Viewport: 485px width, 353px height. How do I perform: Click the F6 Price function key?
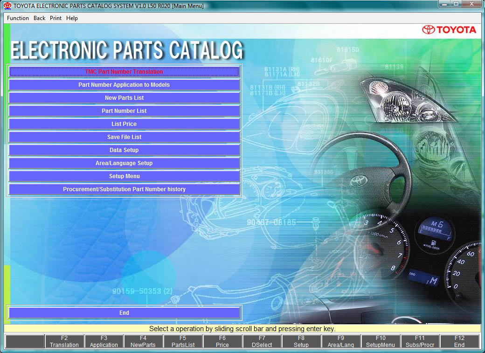click(222, 341)
